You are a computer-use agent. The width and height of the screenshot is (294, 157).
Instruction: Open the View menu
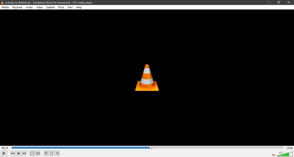coord(70,7)
